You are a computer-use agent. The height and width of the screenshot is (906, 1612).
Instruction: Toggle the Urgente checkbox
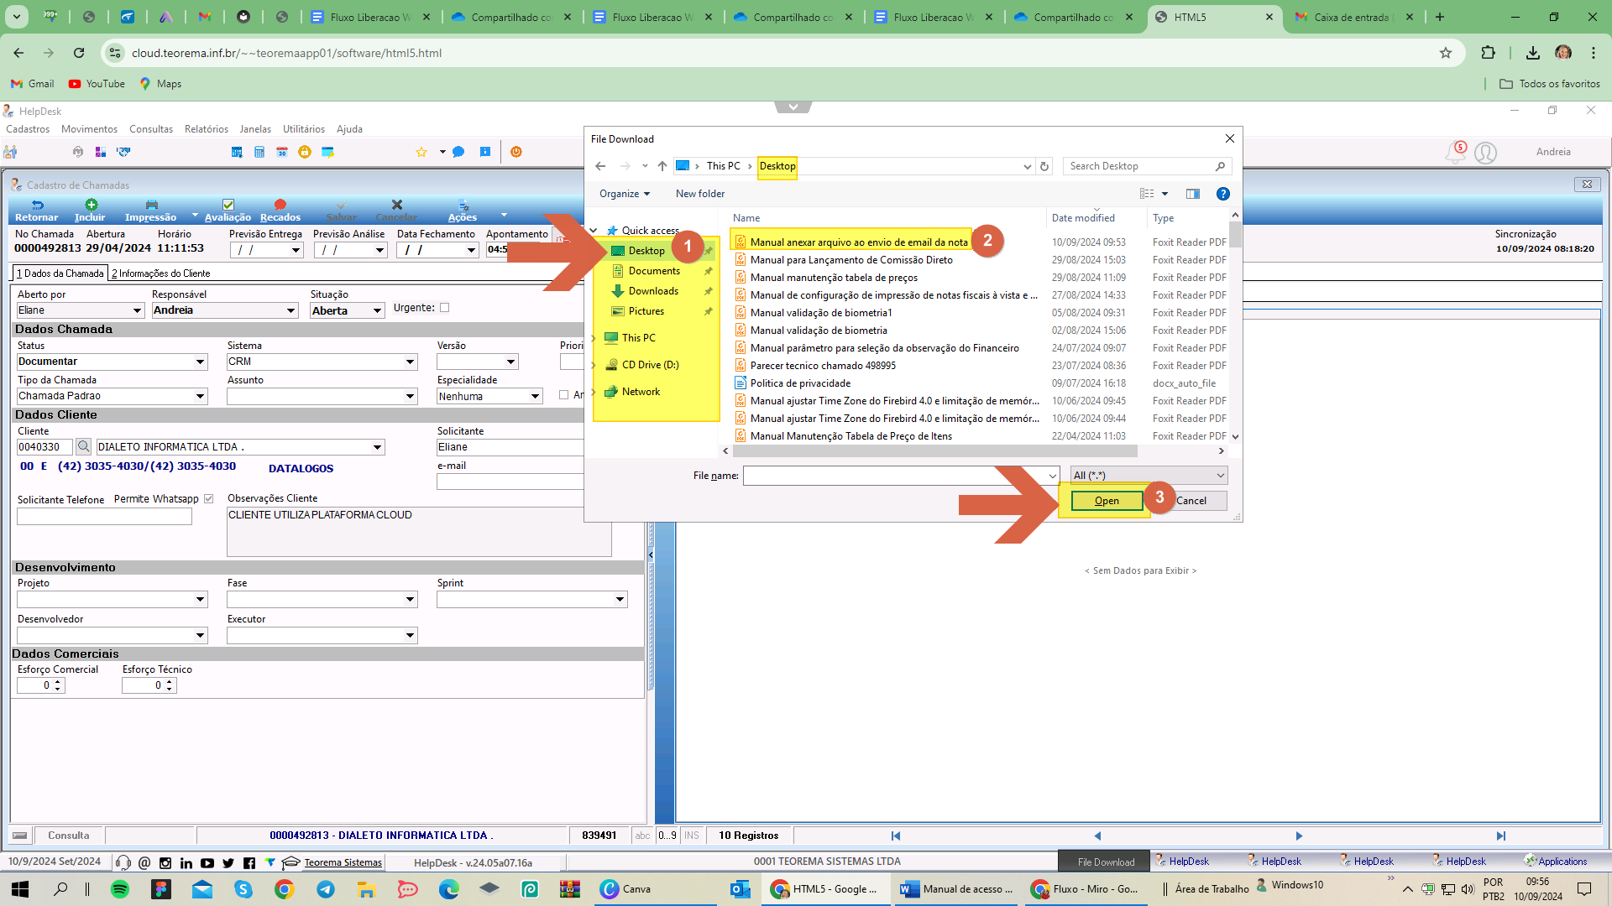pos(445,308)
